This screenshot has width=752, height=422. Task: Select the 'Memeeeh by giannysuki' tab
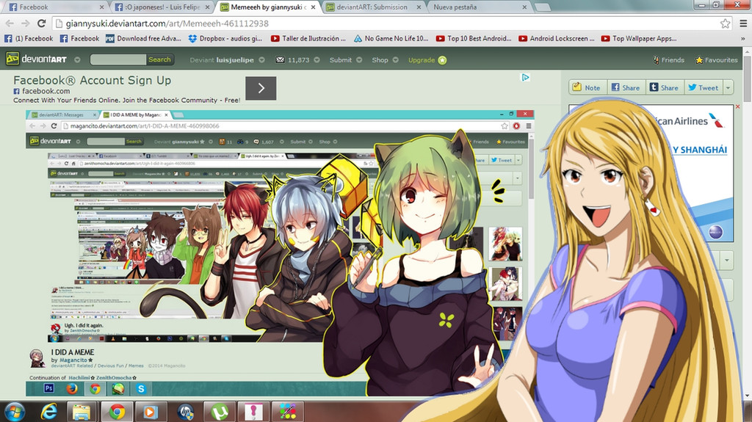click(269, 7)
